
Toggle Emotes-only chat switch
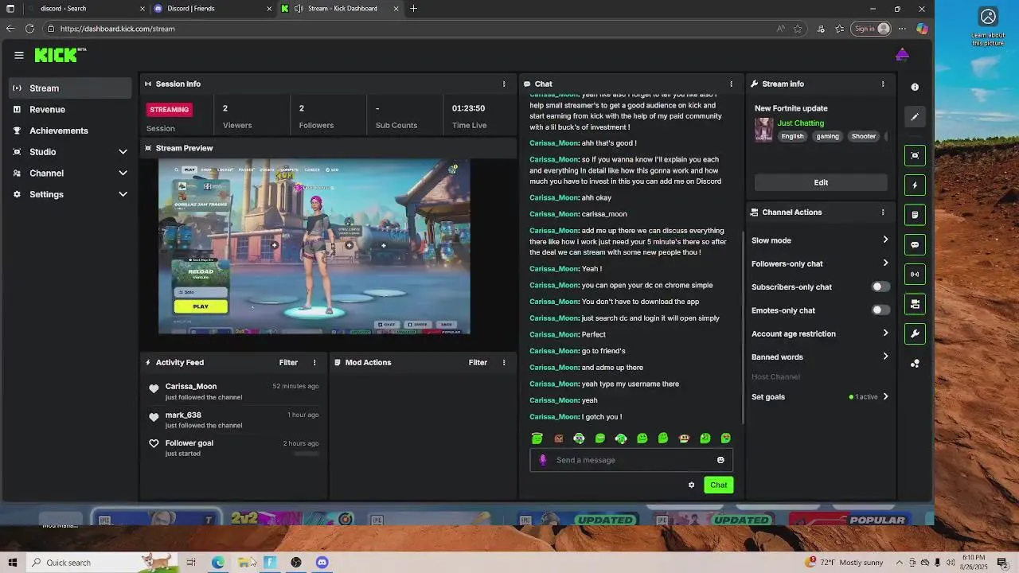880,310
